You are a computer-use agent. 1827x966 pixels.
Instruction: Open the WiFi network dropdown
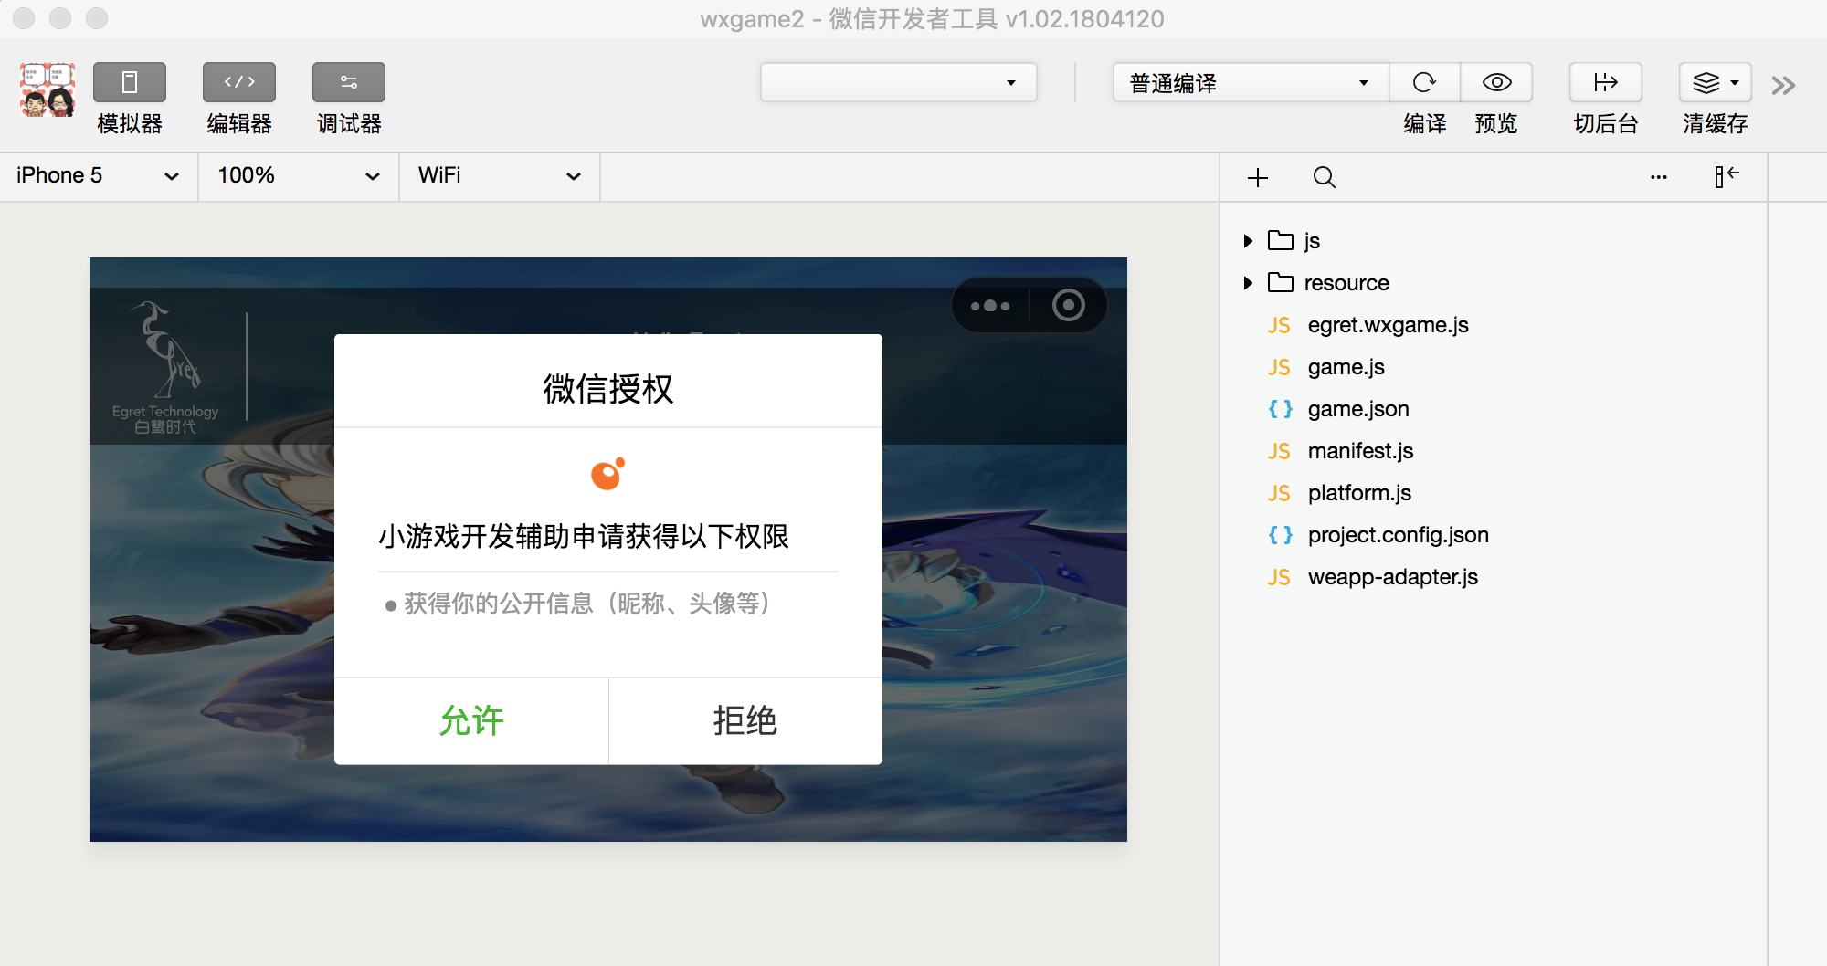[499, 175]
